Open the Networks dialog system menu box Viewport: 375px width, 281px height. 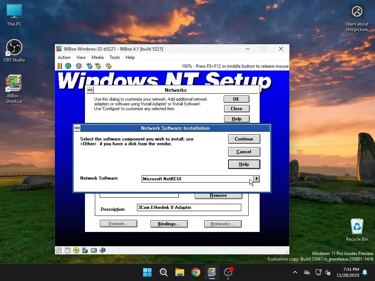pos(90,90)
